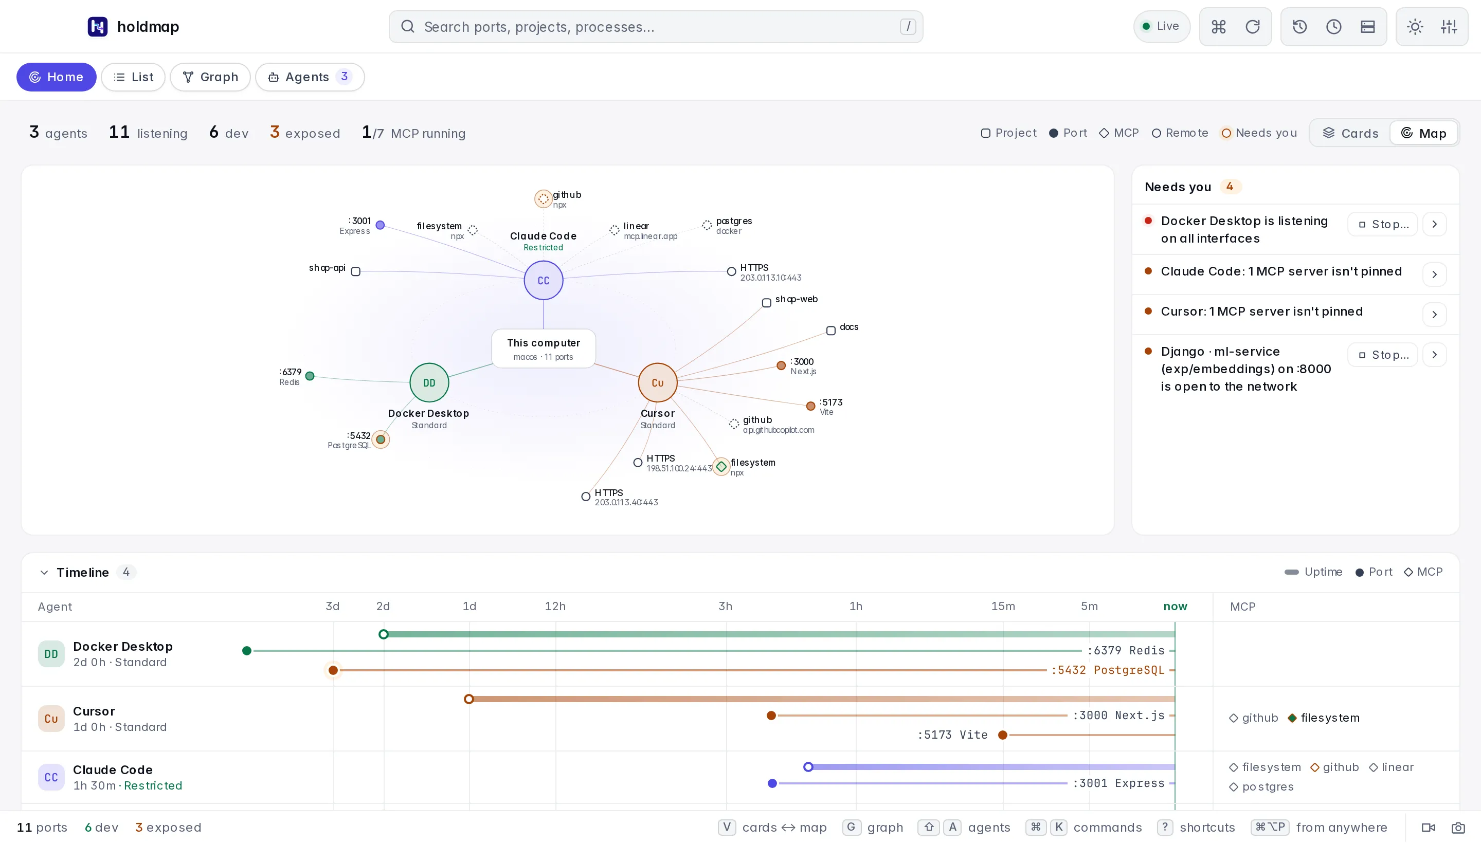The width and height of the screenshot is (1481, 843).
Task: Click the This computer center card
Action: [x=543, y=349]
